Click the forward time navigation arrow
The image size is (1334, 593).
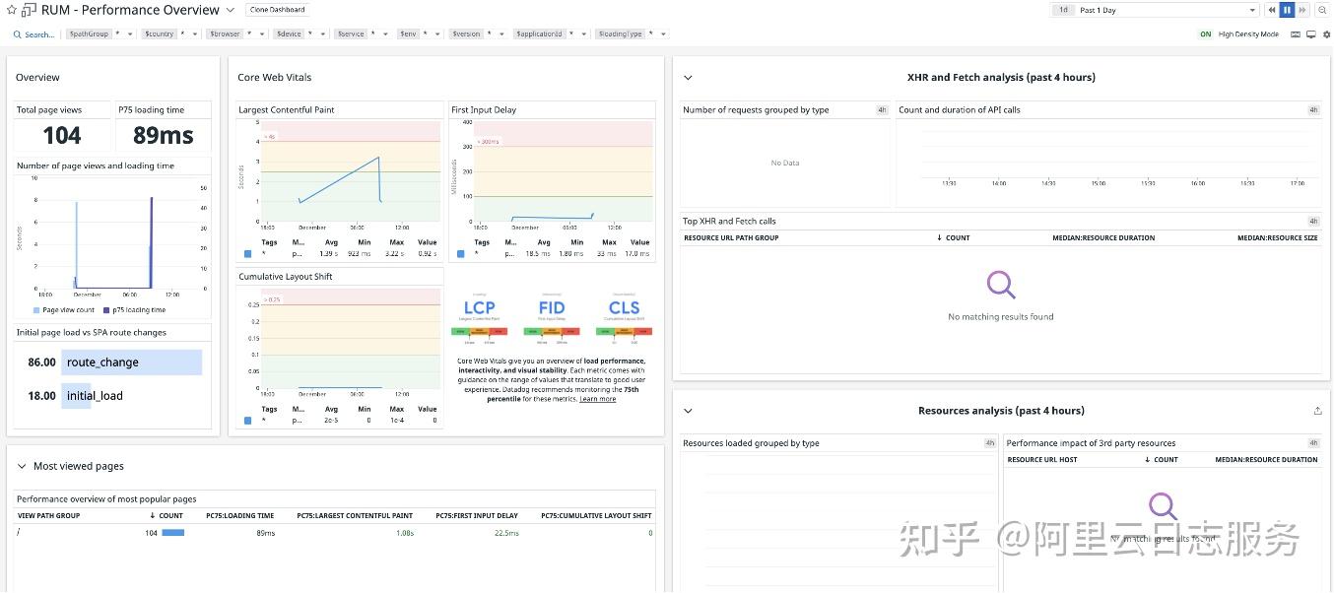[x=1301, y=10]
